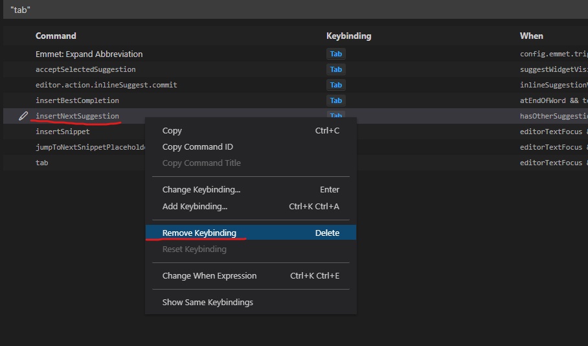
Task: Click Remove Keybinding in context menu
Action: (251, 233)
